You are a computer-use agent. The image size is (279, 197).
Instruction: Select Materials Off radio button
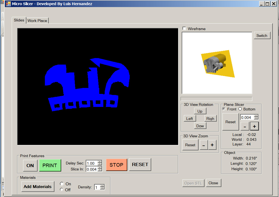pos(61,190)
